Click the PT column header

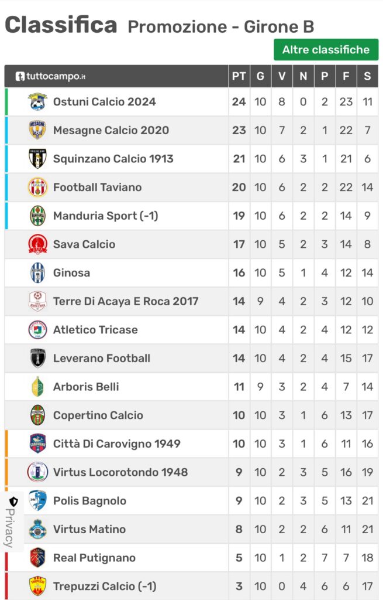[239, 77]
